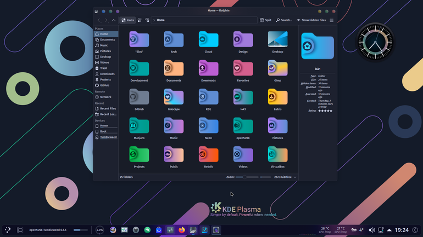Expand the free space chevron in status bar
The width and height of the screenshot is (423, 237).
(x=295, y=177)
